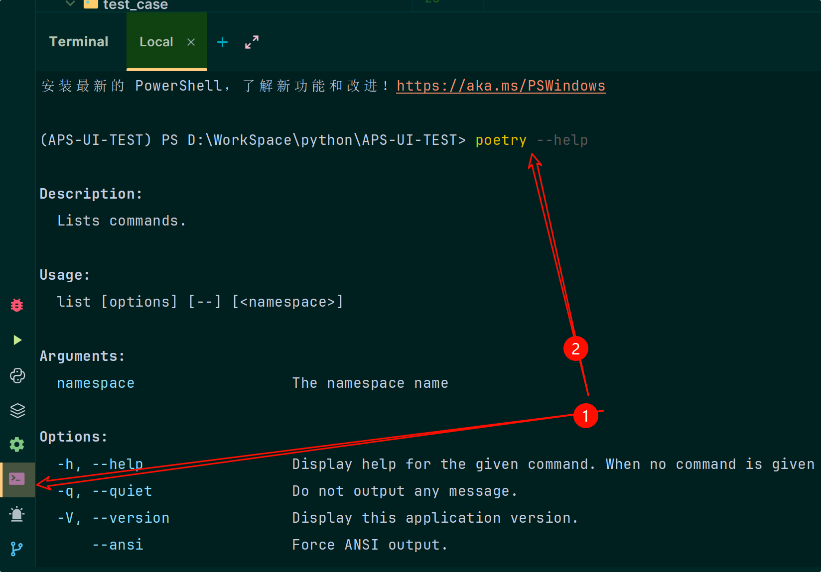Open the Debug tool window icon
821x572 pixels.
point(17,305)
